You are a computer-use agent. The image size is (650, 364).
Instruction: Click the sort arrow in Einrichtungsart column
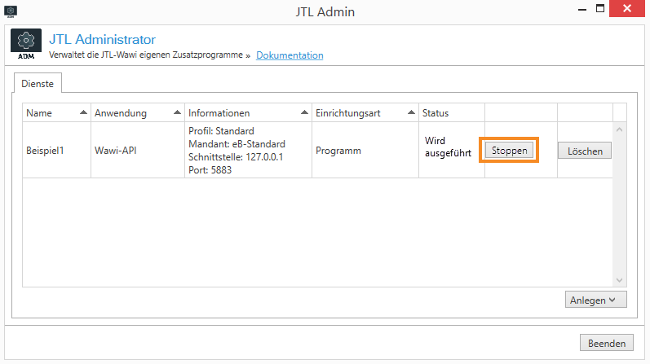tap(409, 112)
